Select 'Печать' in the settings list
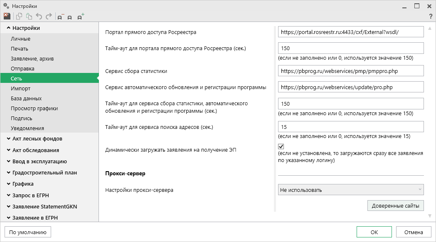 (20, 49)
